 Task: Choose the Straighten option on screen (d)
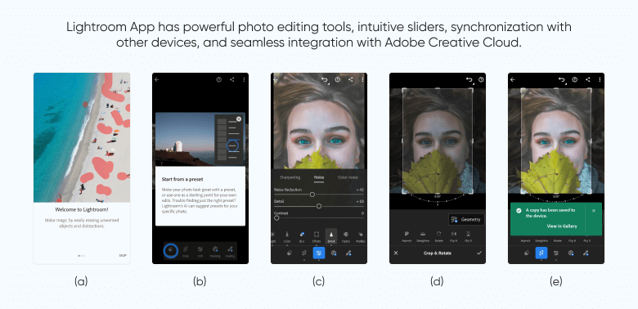pos(423,236)
